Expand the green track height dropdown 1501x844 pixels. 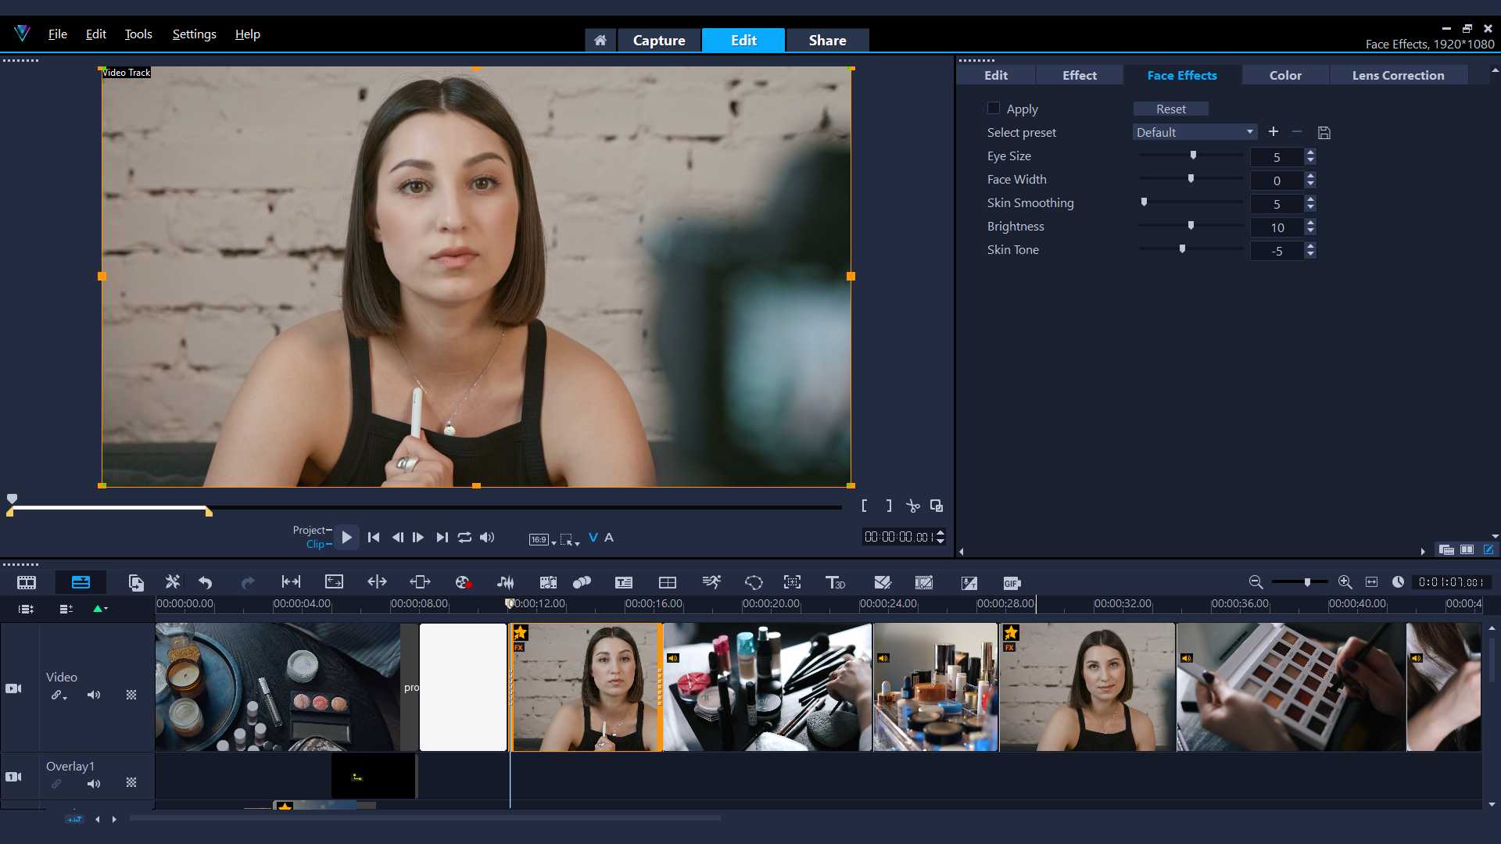(101, 609)
